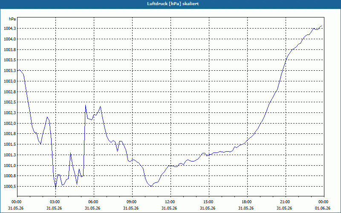This screenshot has height=213, width=341.
Task: Click the 'hPa' unit label on the y-axis
Action: pyautogui.click(x=12, y=19)
